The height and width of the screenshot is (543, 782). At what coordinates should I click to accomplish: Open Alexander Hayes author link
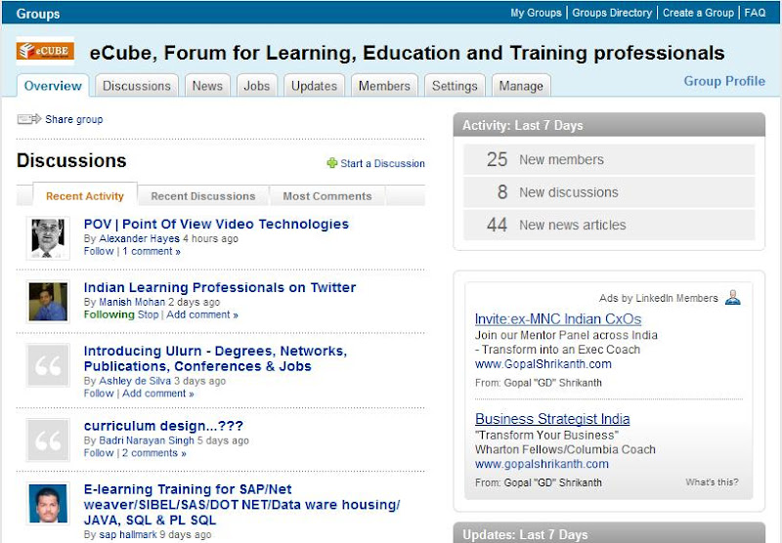139,238
